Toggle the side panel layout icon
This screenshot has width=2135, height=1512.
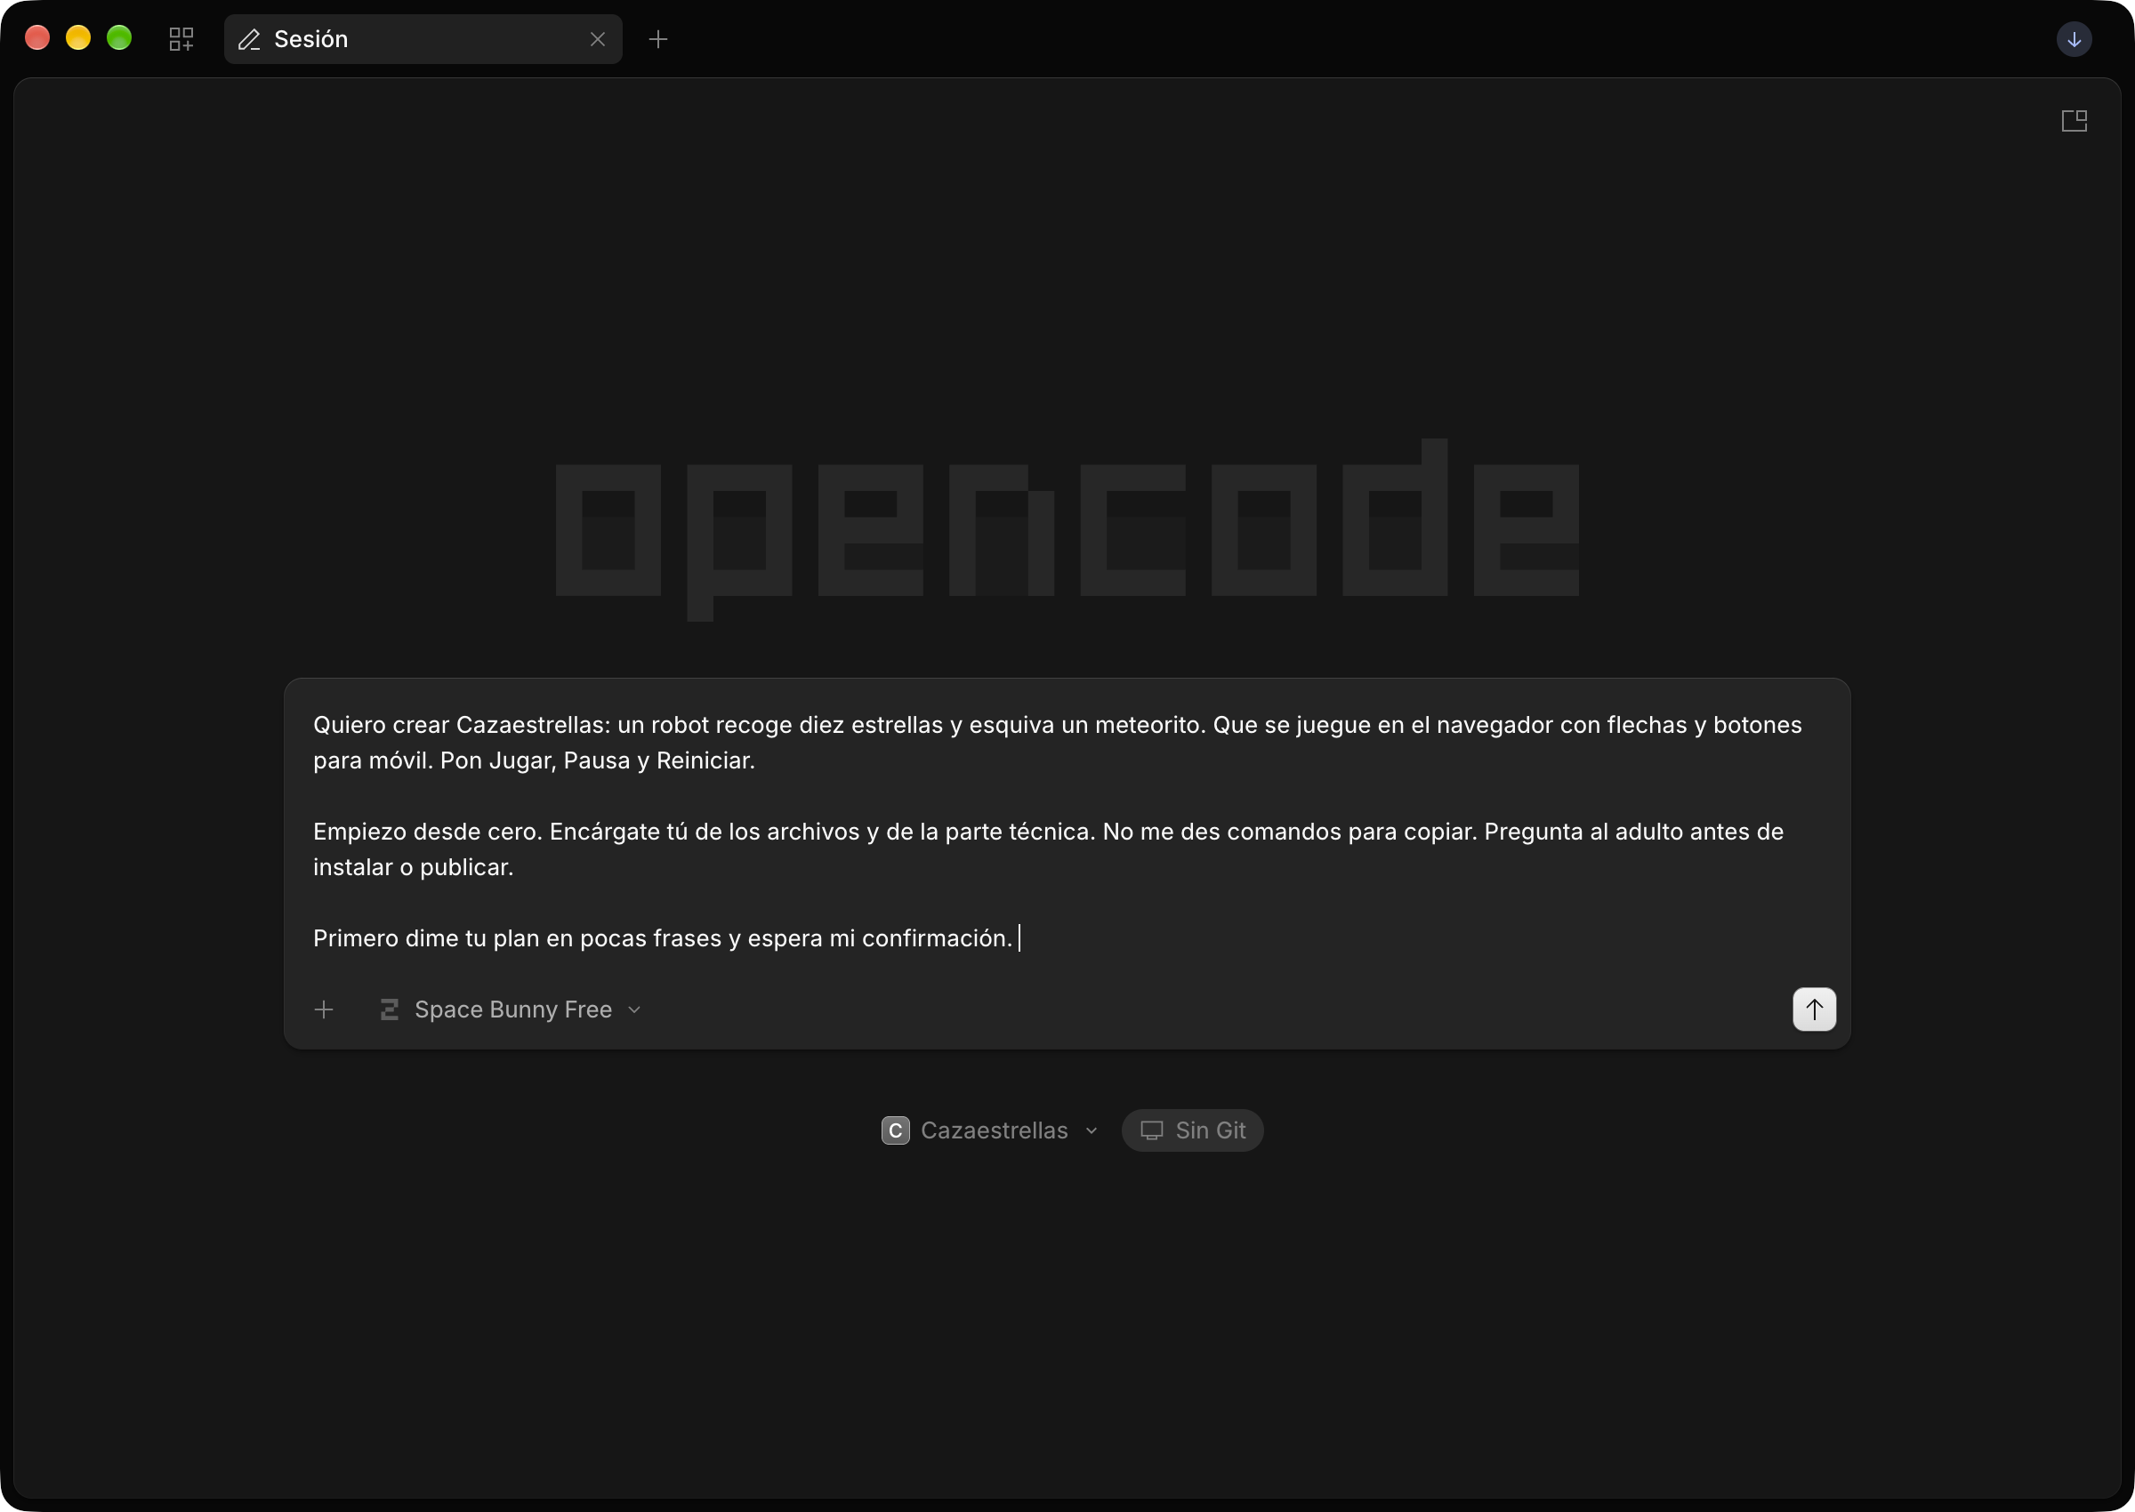2074,121
